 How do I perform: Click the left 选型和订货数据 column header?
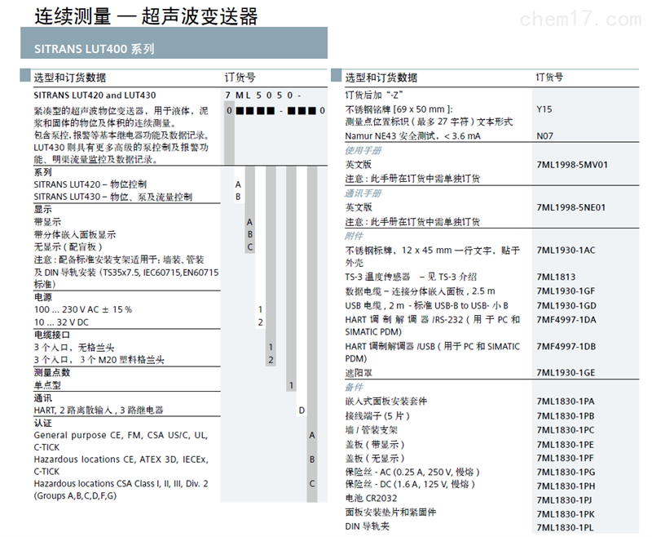(x=70, y=78)
